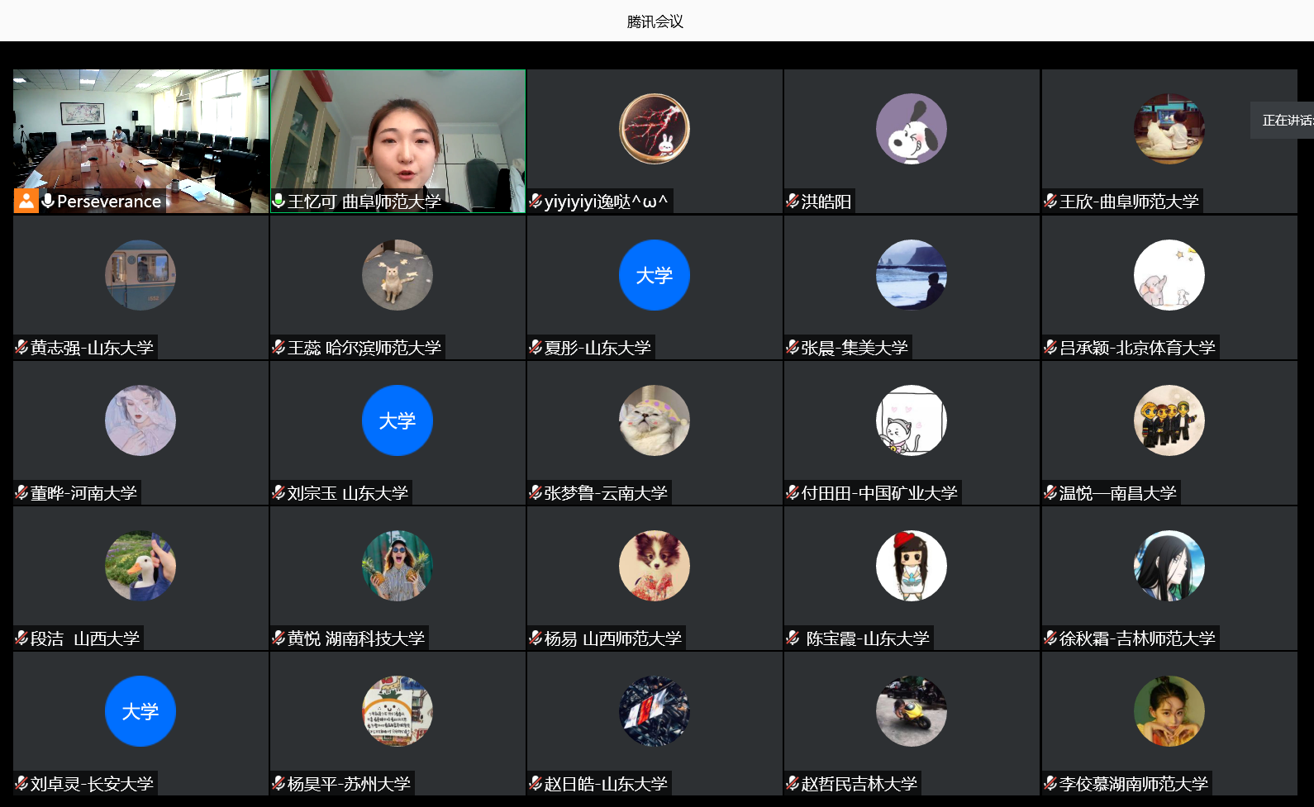
Task: Click the name label 徐秋霜-吉林师范大学
Action: point(1136,638)
